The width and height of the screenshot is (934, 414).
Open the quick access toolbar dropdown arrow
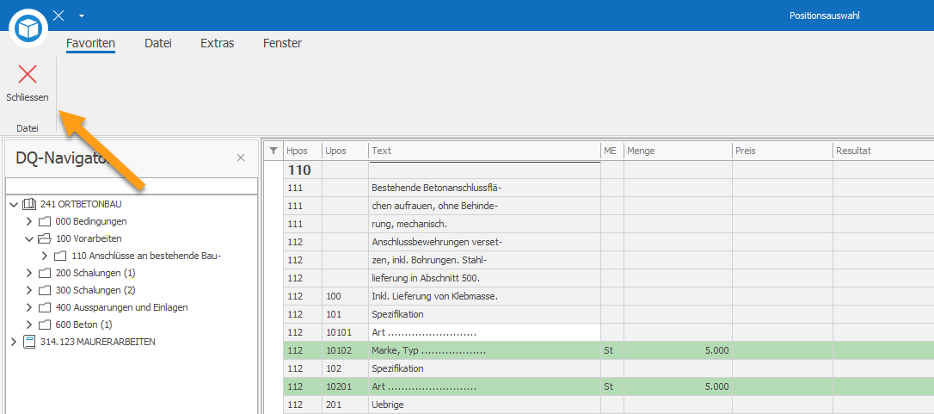click(82, 15)
